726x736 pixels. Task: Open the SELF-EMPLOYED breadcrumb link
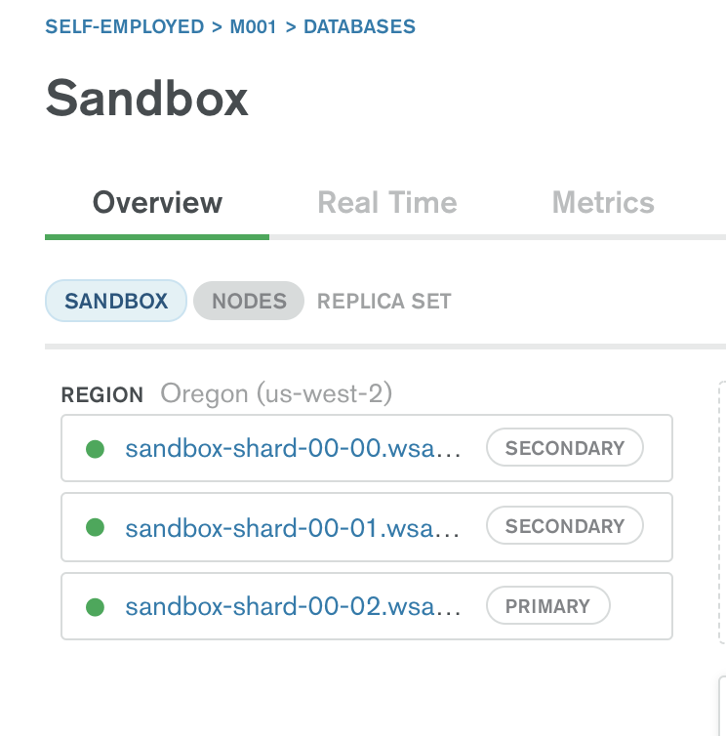[x=125, y=27]
